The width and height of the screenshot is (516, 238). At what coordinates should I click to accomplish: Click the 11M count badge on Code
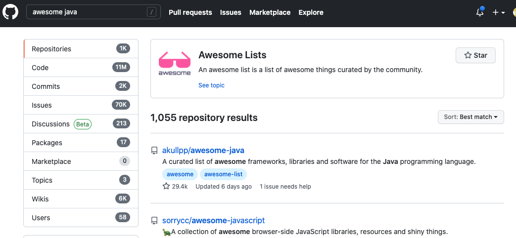coord(121,67)
